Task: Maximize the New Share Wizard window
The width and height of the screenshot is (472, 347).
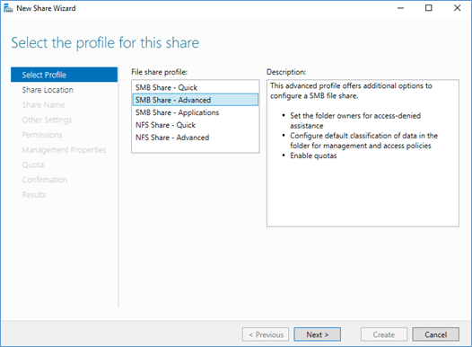Action: tap(428, 8)
